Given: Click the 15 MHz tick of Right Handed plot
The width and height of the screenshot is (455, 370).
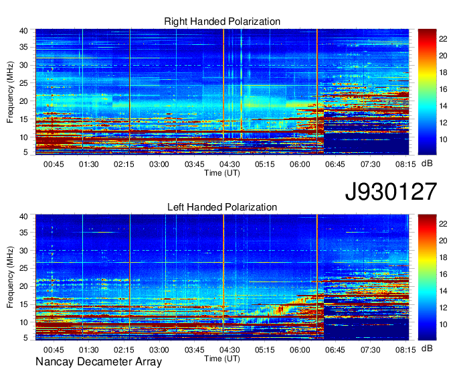Looking at the screenshot, I should click(23, 119).
